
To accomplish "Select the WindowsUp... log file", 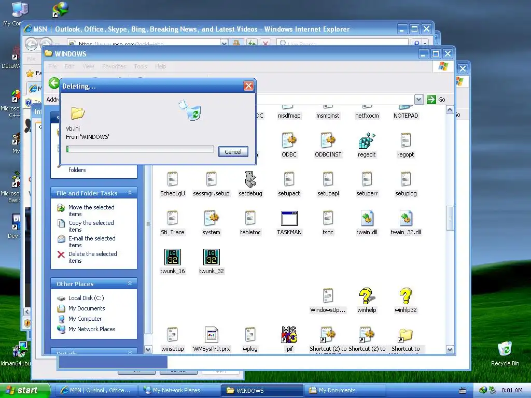I will point(328,296).
